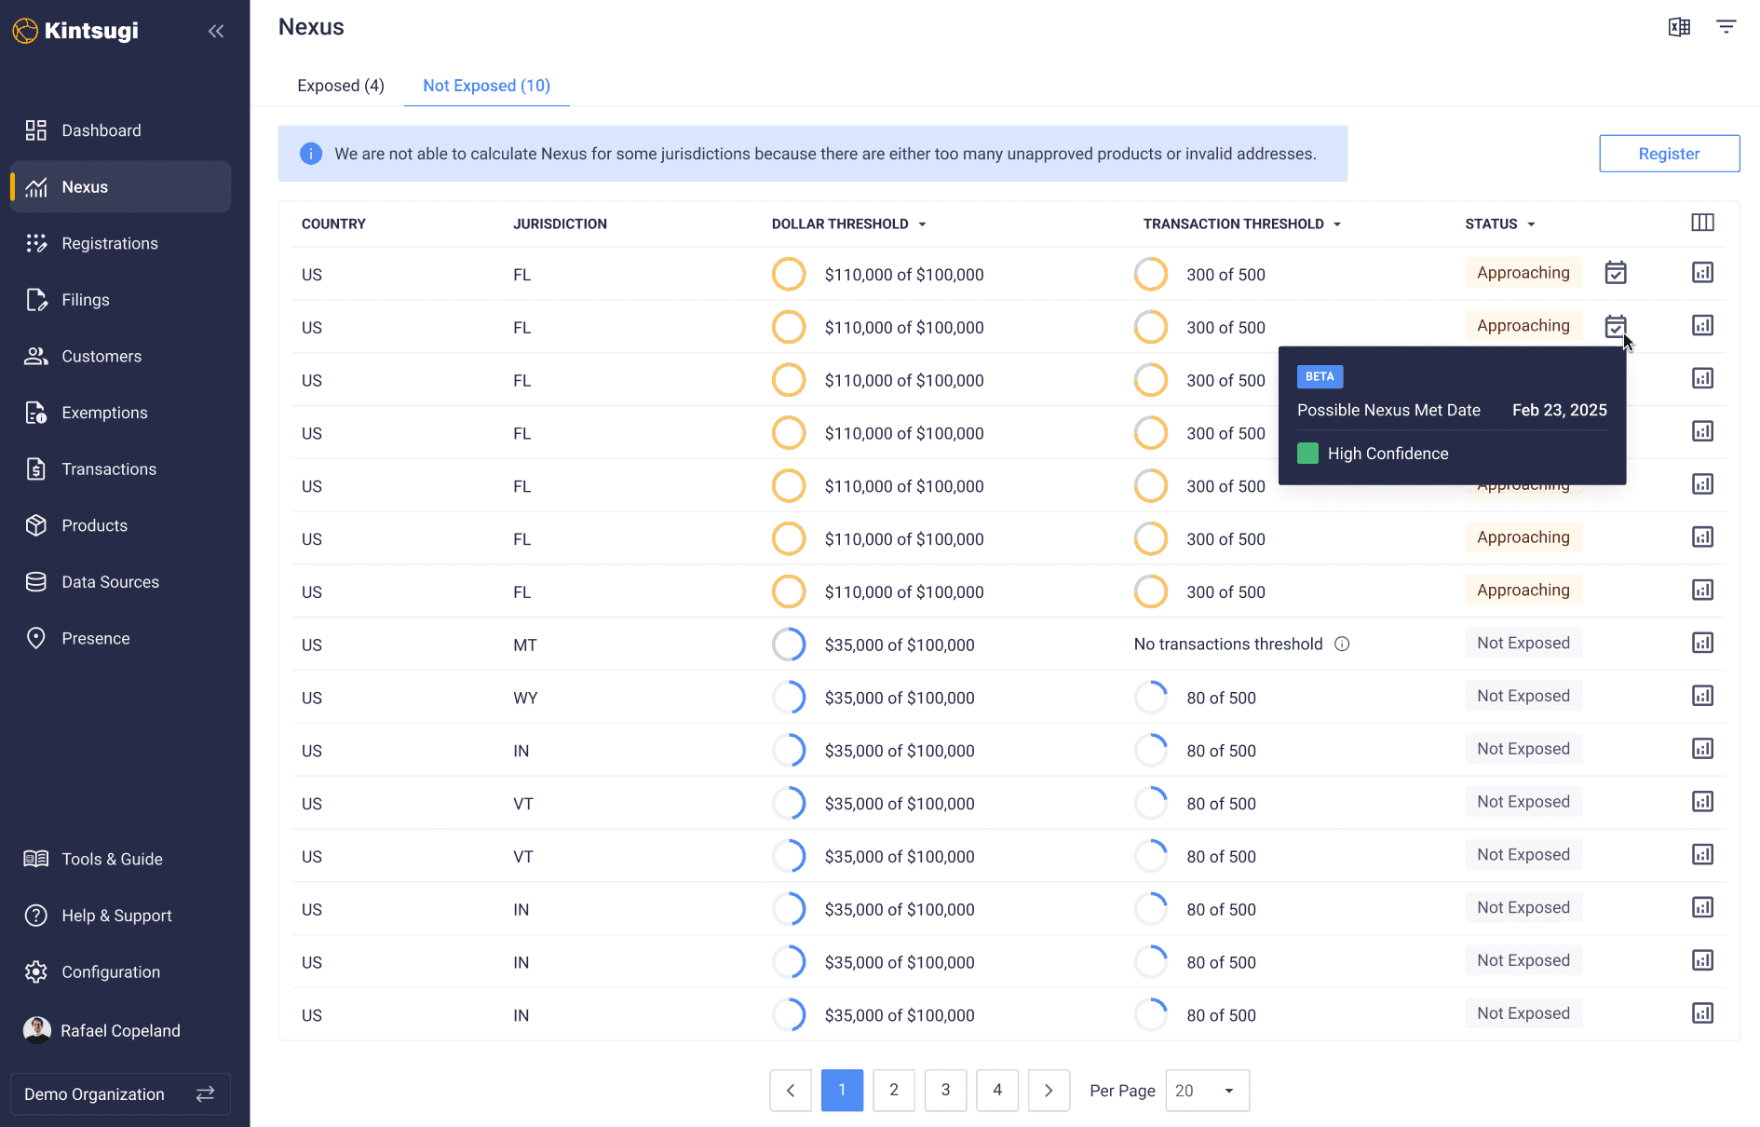The image size is (1760, 1127).
Task: Open the chart icon for the MT row
Action: coord(1702,643)
